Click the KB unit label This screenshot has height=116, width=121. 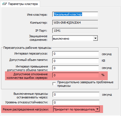[x=103, y=61]
